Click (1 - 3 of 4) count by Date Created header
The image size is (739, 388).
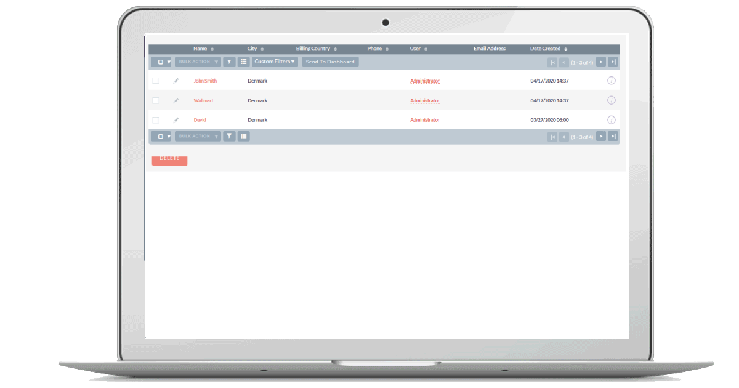click(x=582, y=62)
